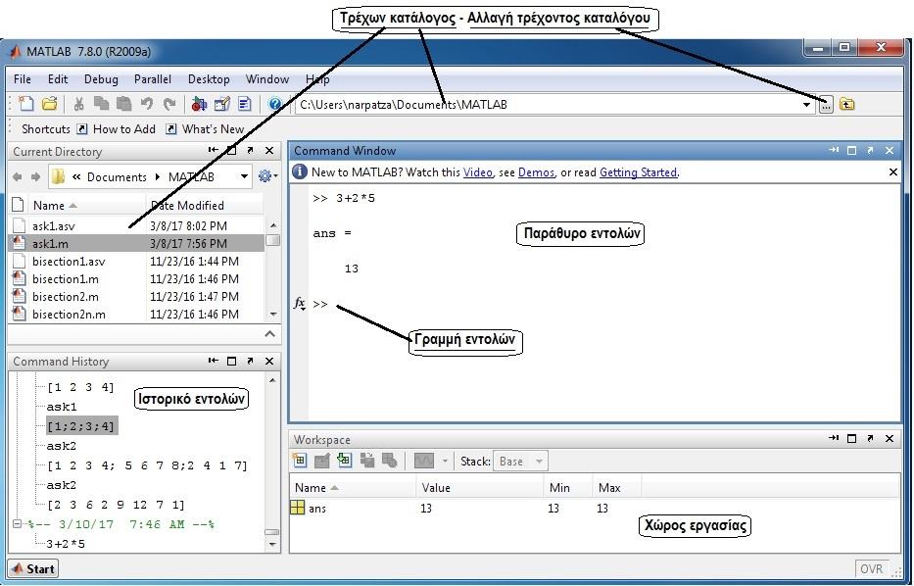Click the blue Help question-mark icon
Screen dimensions: 914x586
[x=274, y=105]
